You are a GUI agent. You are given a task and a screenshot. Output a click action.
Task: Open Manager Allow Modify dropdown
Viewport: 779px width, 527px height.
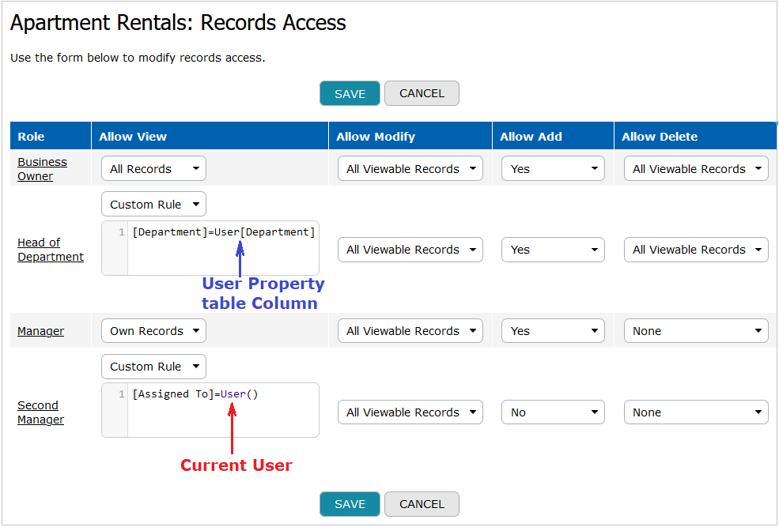(x=410, y=331)
